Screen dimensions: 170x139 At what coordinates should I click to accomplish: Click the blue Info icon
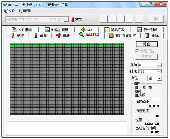[x=36, y=36]
